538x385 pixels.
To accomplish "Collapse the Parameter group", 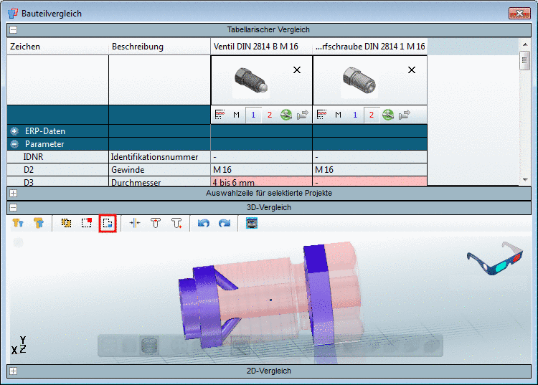I will pos(14,144).
